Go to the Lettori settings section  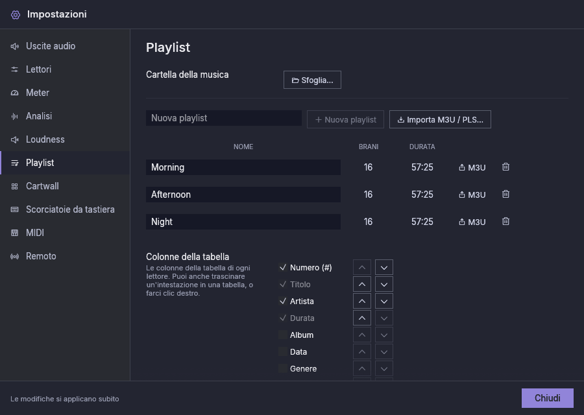point(65,69)
